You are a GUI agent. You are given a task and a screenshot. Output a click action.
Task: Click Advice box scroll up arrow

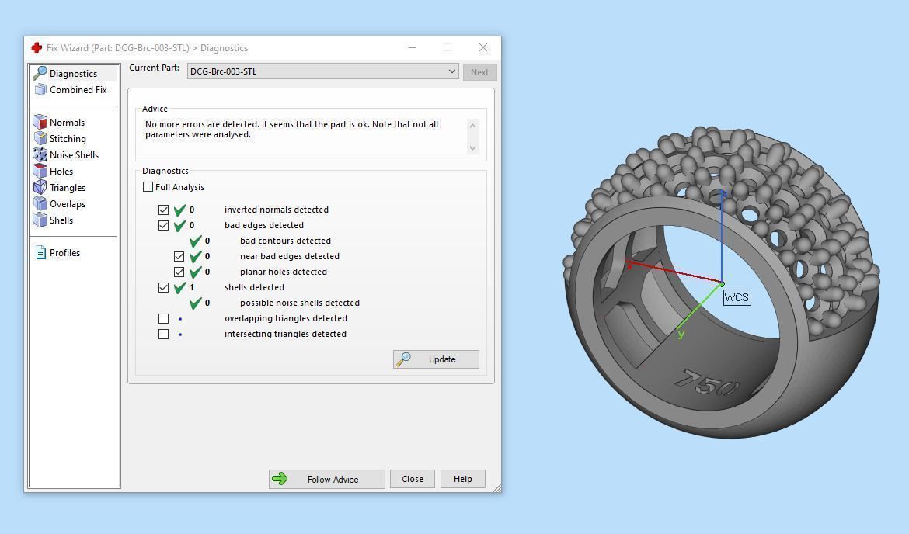click(x=472, y=126)
